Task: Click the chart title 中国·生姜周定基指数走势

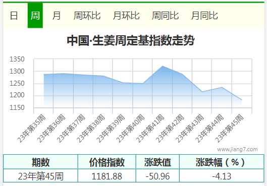Action: tap(131, 40)
